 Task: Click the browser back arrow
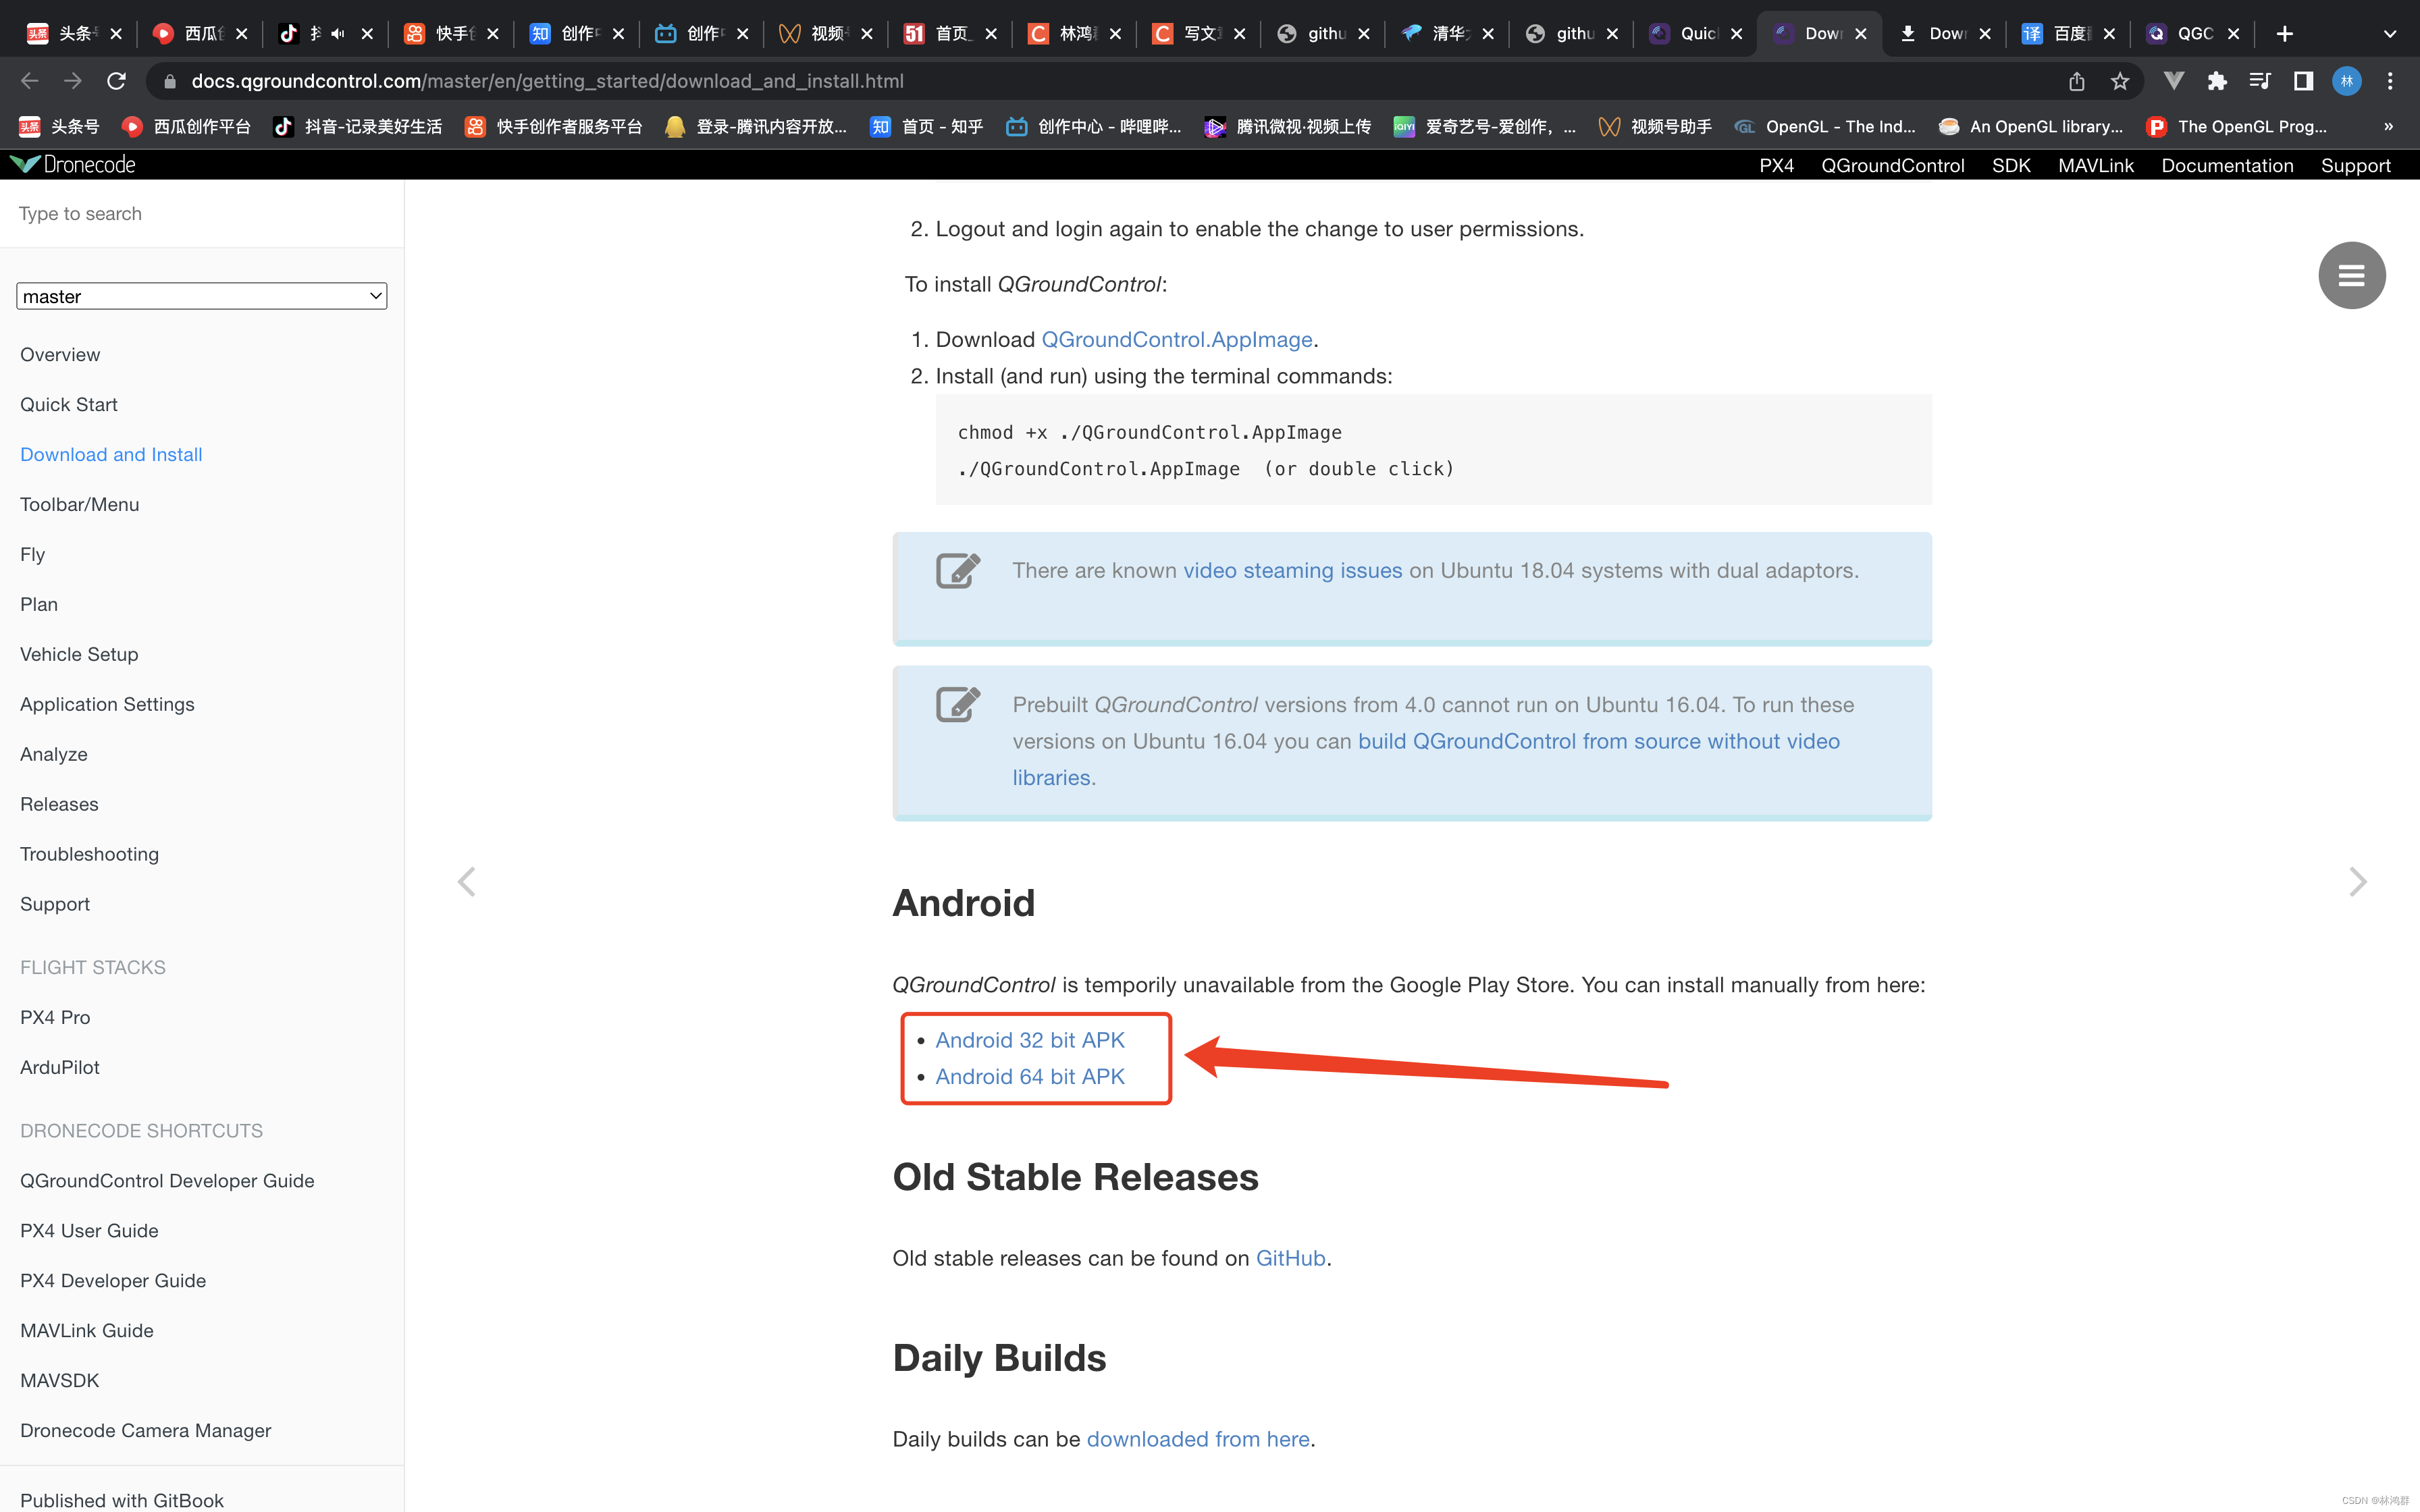(30, 81)
